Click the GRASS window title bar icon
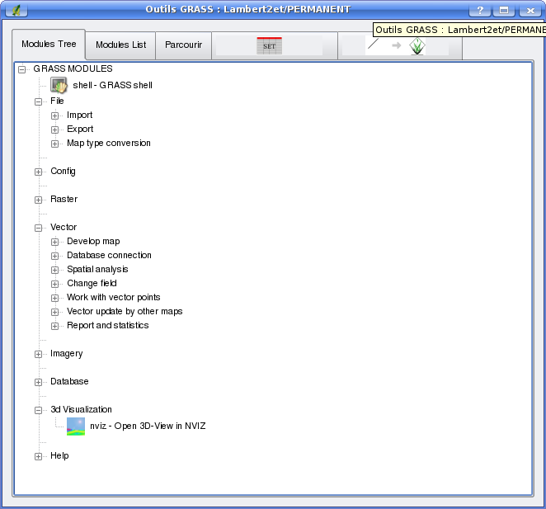Screen dimensions: 546x509 coord(16,10)
